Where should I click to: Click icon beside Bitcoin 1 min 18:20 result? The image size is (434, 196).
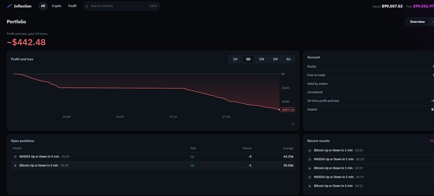pos(310,150)
